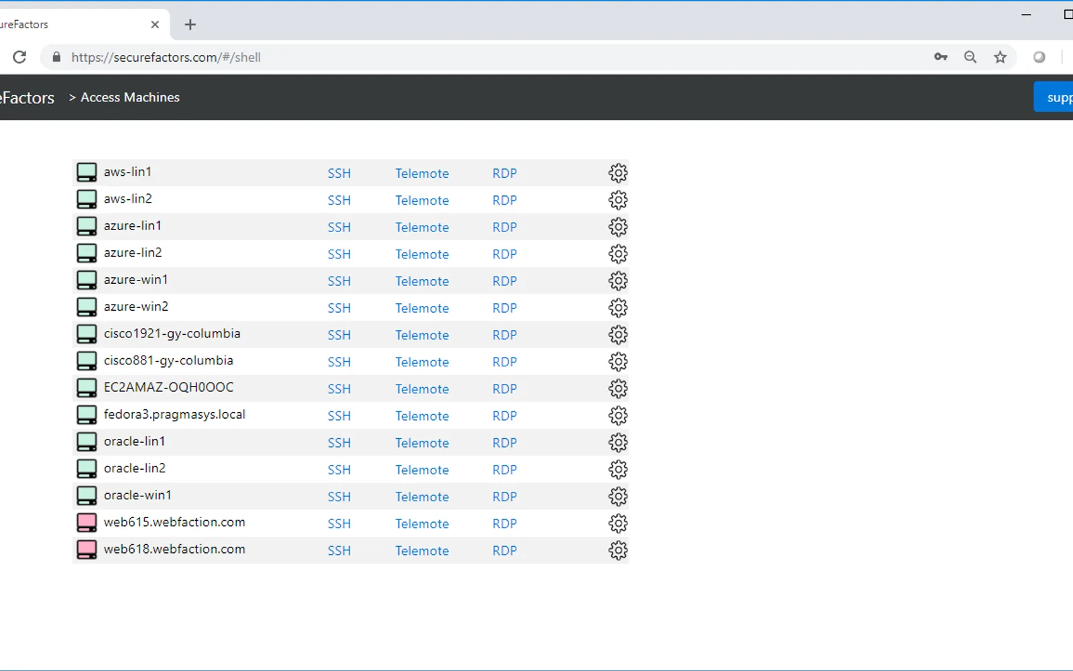
Task: Click the browser profile icon
Action: [1039, 57]
